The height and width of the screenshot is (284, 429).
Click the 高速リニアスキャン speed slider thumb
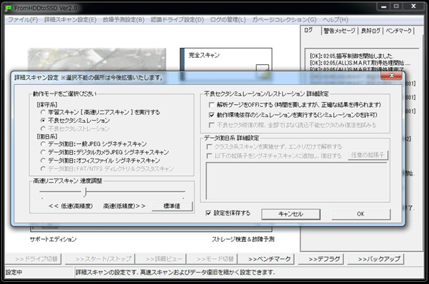click(x=85, y=192)
